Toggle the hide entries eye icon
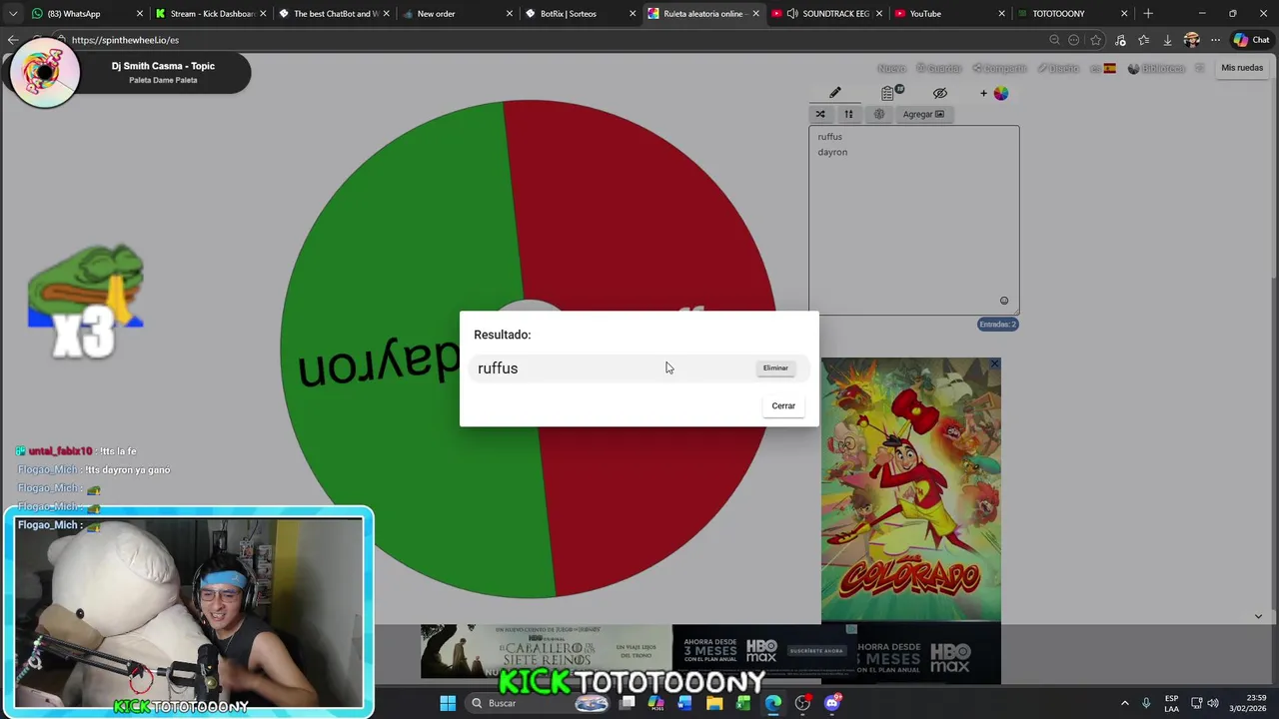The width and height of the screenshot is (1279, 719). pyautogui.click(x=940, y=93)
